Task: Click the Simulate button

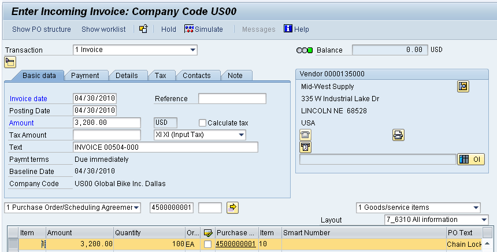Action: coord(203,29)
